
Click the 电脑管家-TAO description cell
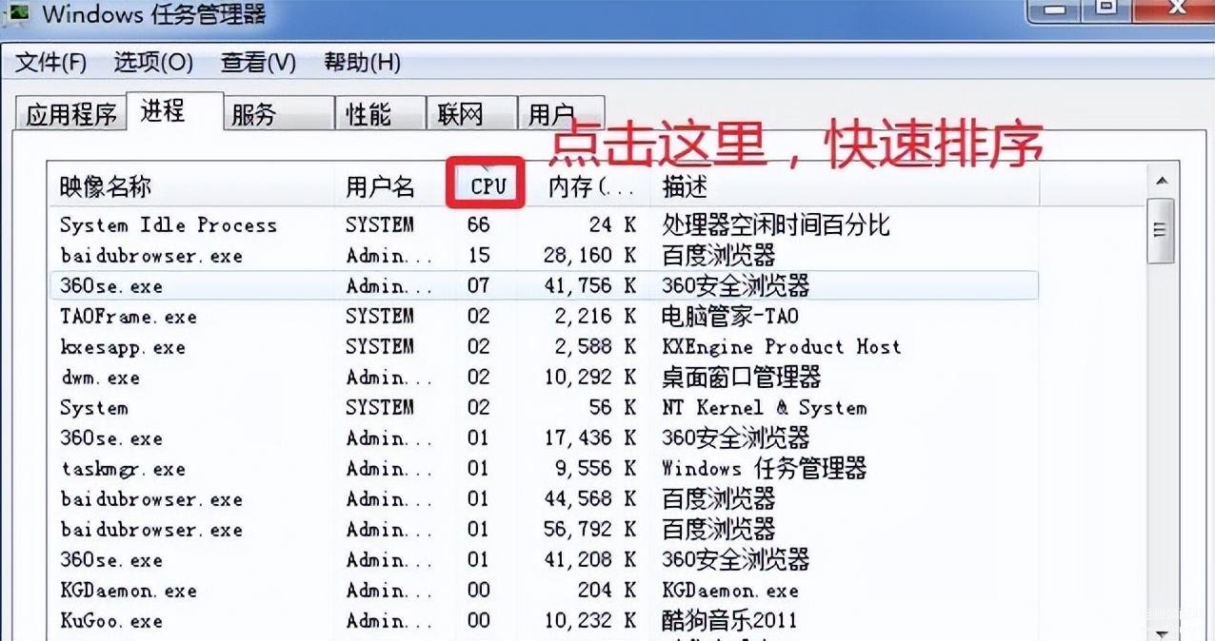point(730,317)
